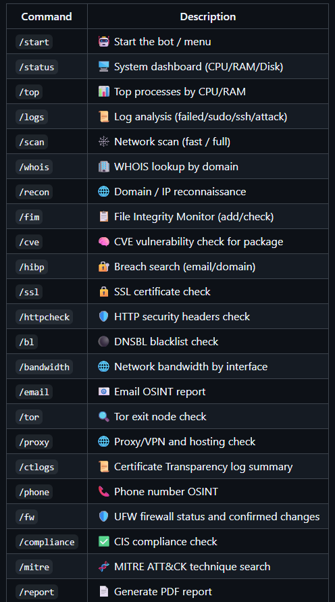This screenshot has width=335, height=602.
Task: Click the /status command code
Action: point(37,67)
